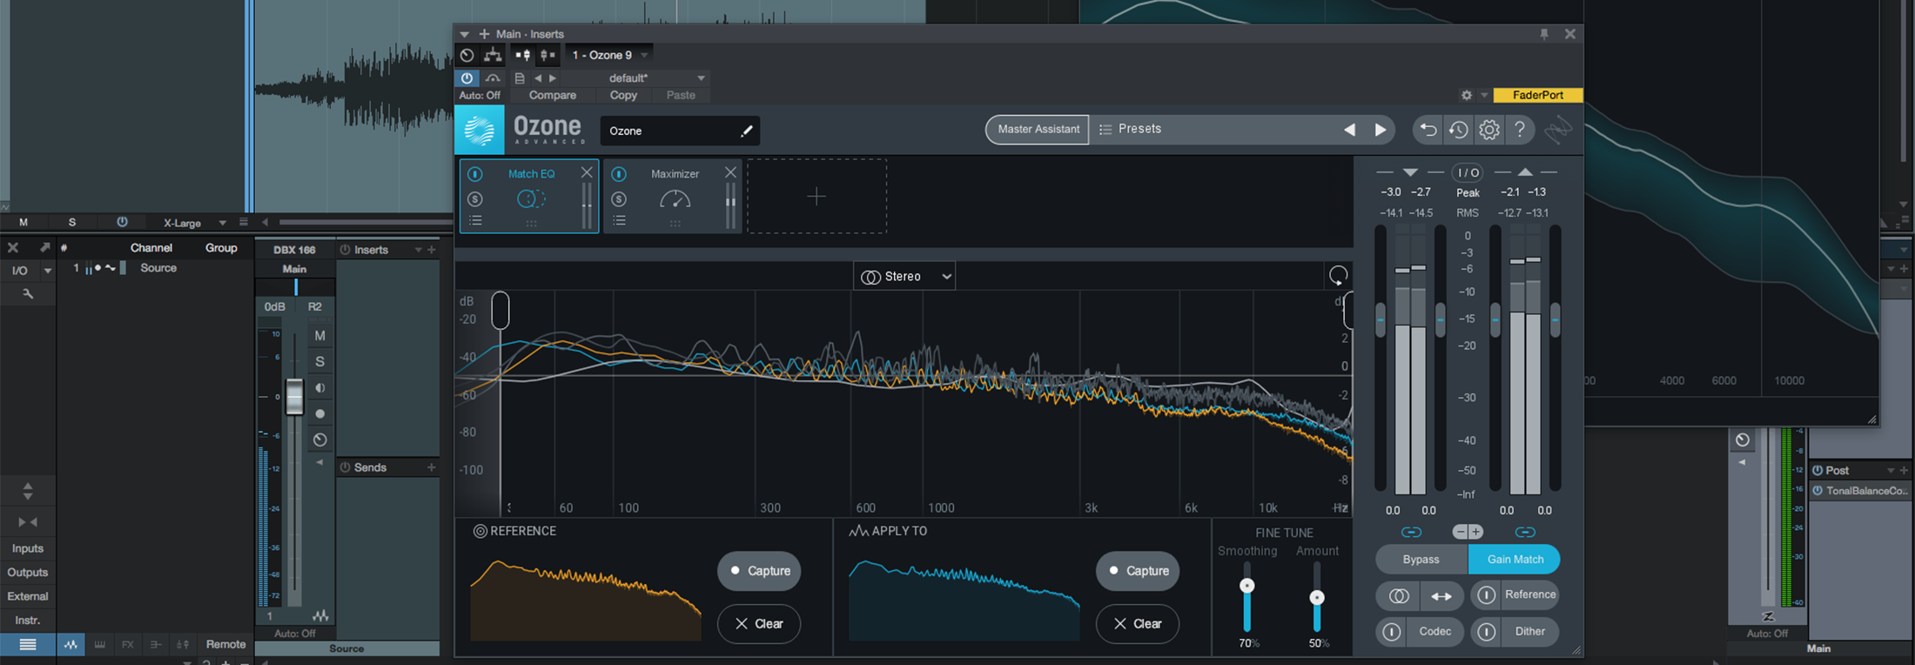The height and width of the screenshot is (665, 1915).
Task: Open the I/O dropdown arrow in console
Action: (47, 271)
